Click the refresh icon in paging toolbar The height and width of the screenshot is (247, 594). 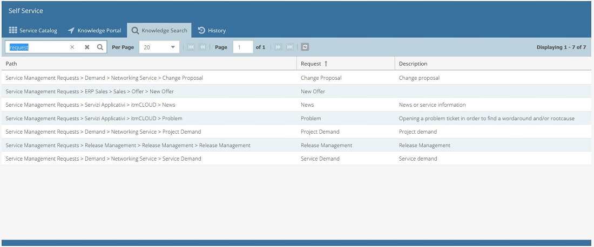point(305,47)
